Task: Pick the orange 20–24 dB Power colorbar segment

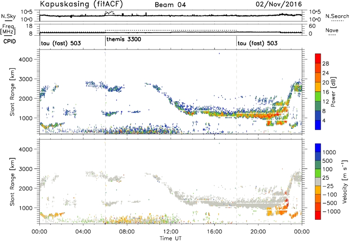Action: [318, 77]
